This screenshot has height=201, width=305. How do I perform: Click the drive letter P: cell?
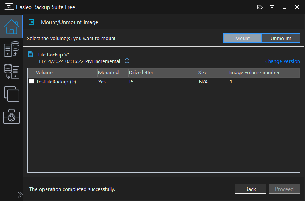[131, 82]
